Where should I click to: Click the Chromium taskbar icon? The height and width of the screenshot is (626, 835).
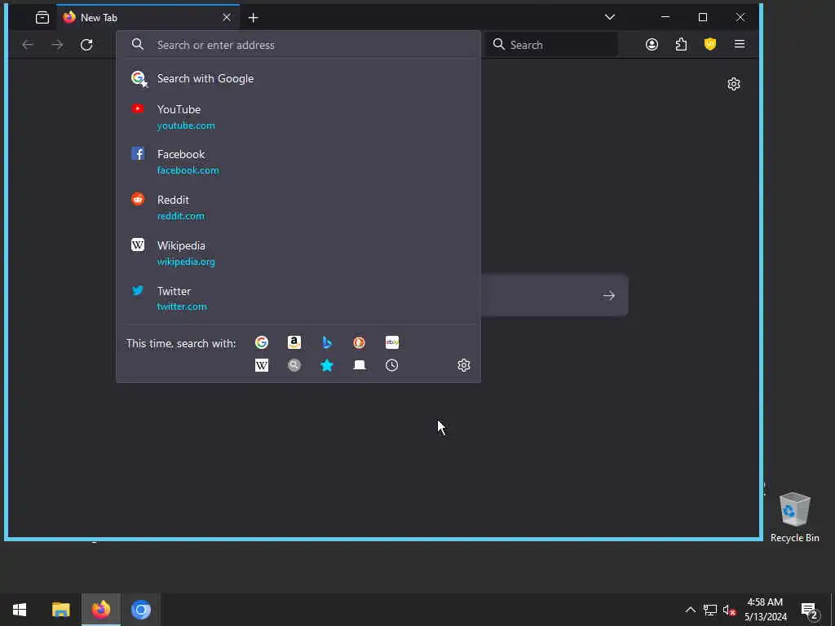point(140,610)
